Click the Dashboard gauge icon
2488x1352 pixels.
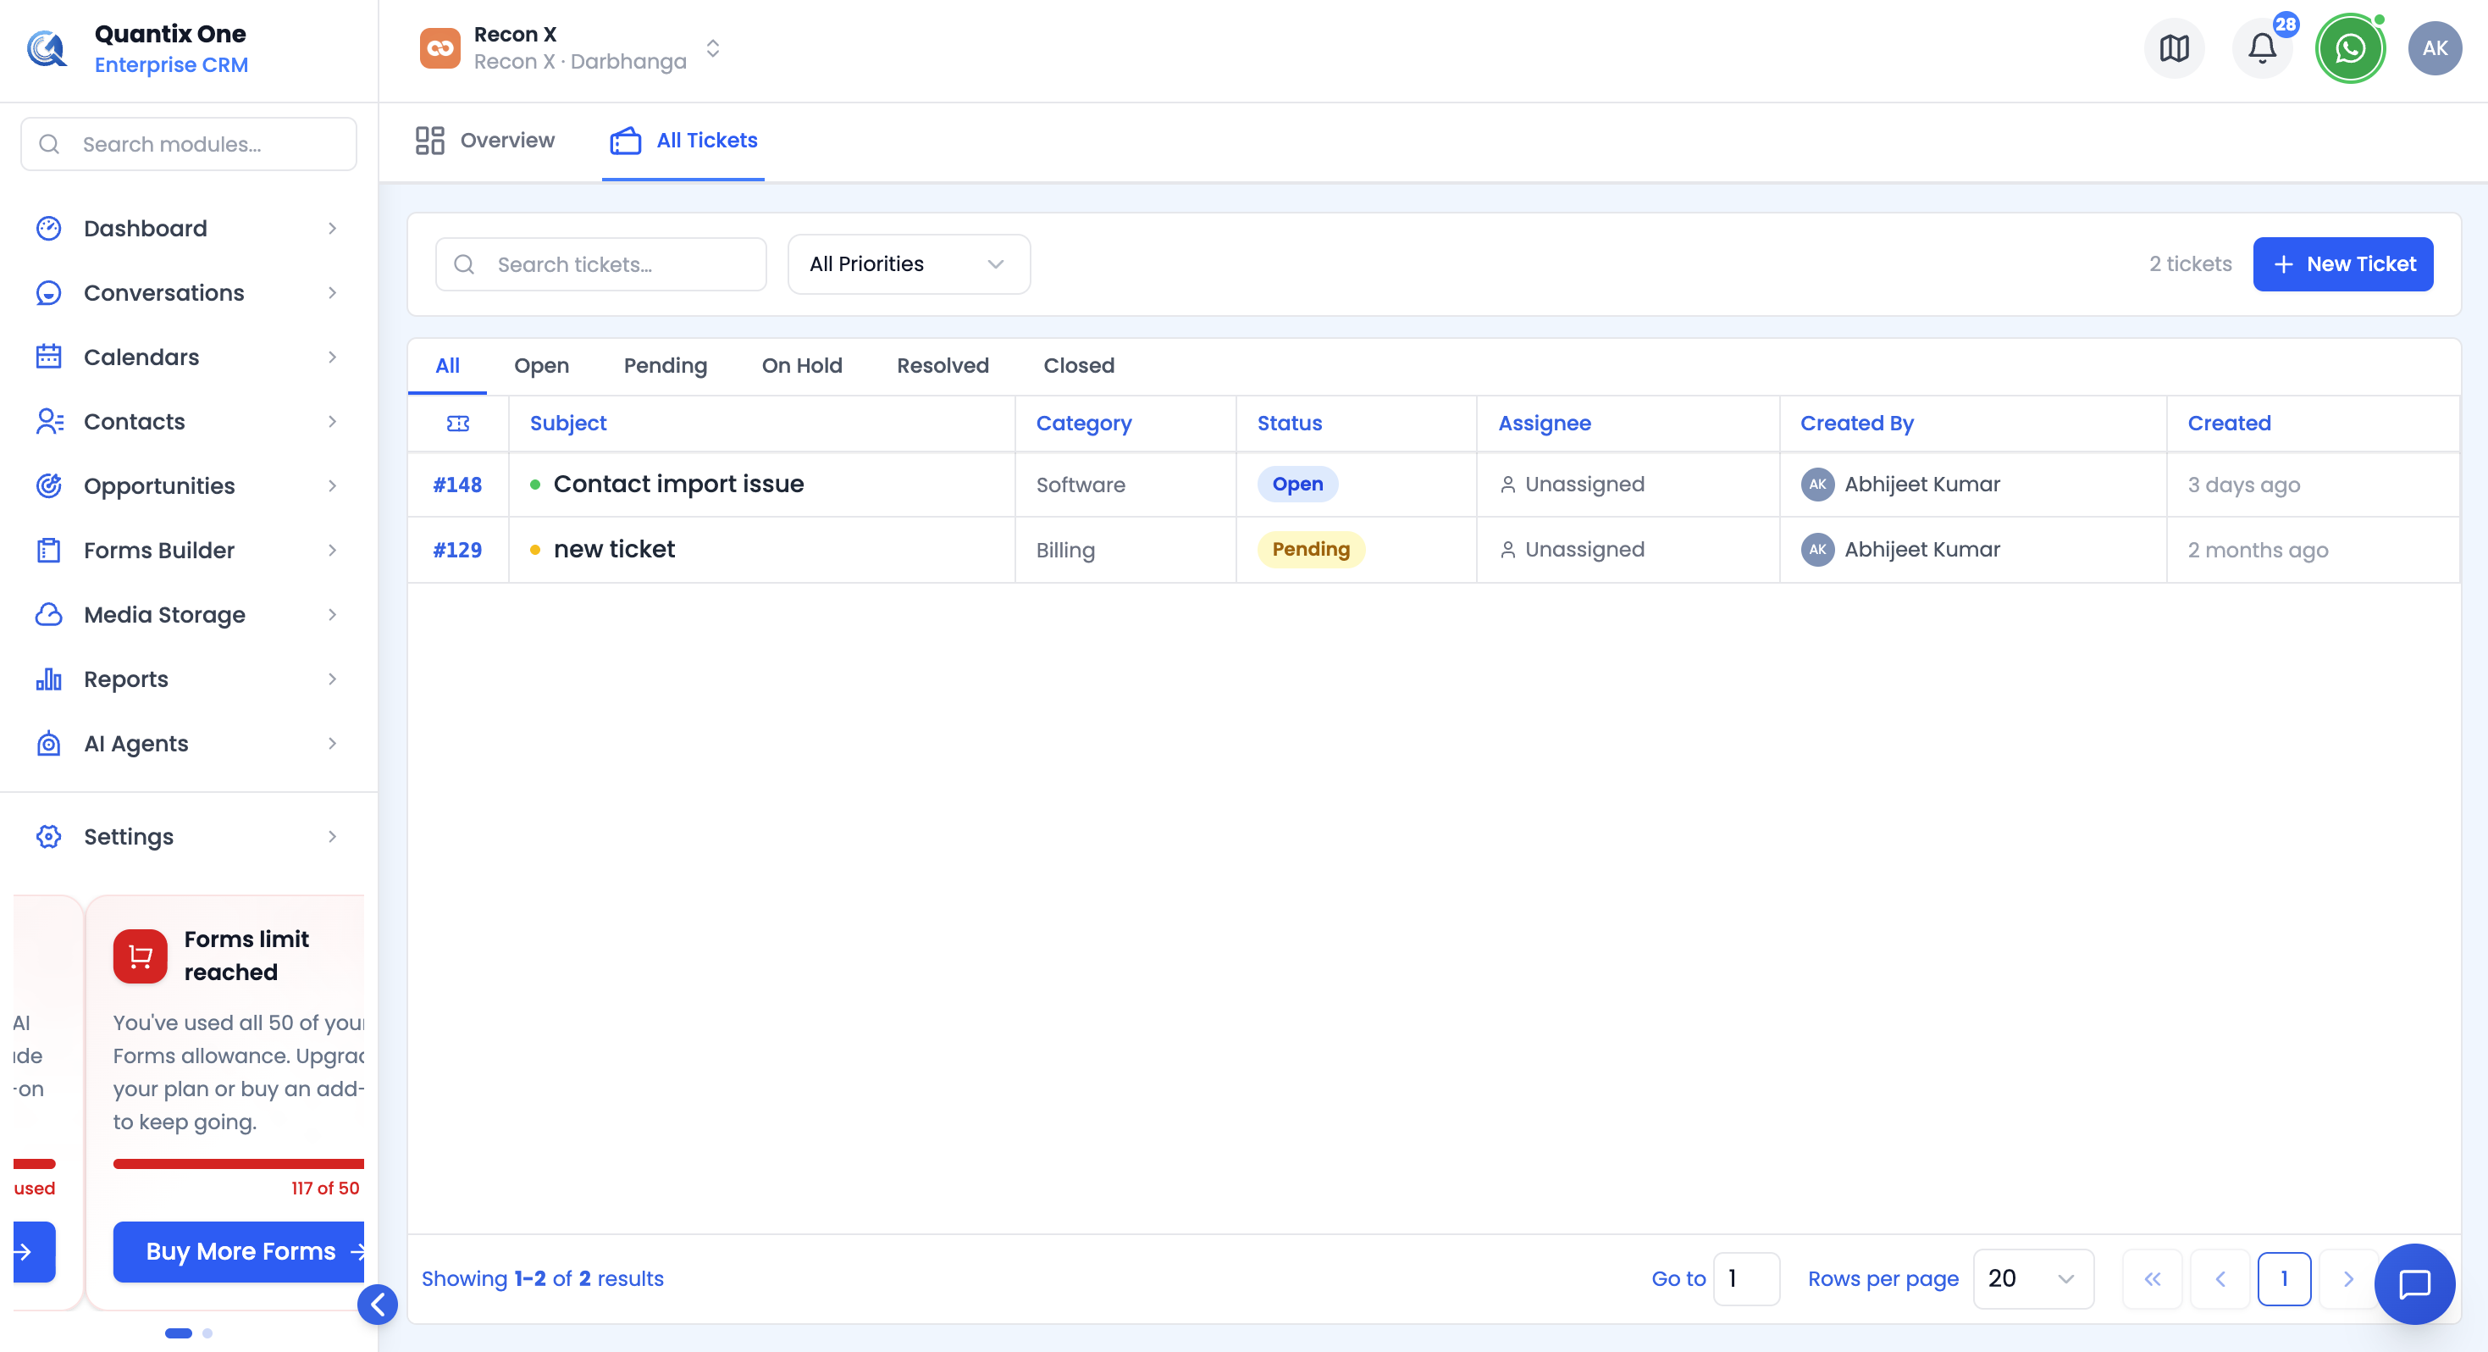[48, 228]
